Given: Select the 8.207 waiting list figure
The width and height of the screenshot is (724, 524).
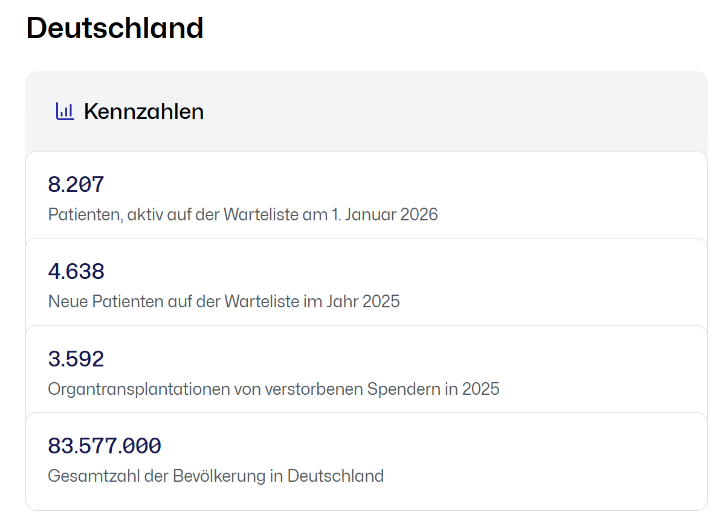Looking at the screenshot, I should point(76,185).
